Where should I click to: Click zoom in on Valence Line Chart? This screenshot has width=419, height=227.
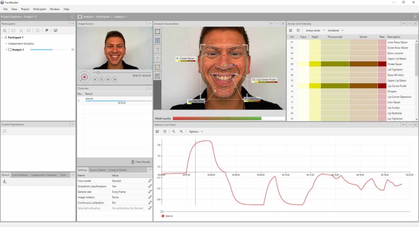point(181,131)
